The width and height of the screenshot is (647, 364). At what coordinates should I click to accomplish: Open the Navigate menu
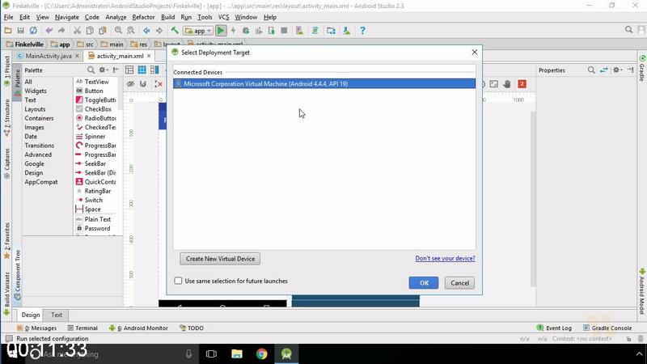pyautogui.click(x=66, y=17)
